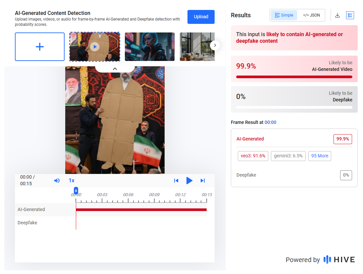Click the download results icon
The width and height of the screenshot is (363, 274).
[337, 15]
